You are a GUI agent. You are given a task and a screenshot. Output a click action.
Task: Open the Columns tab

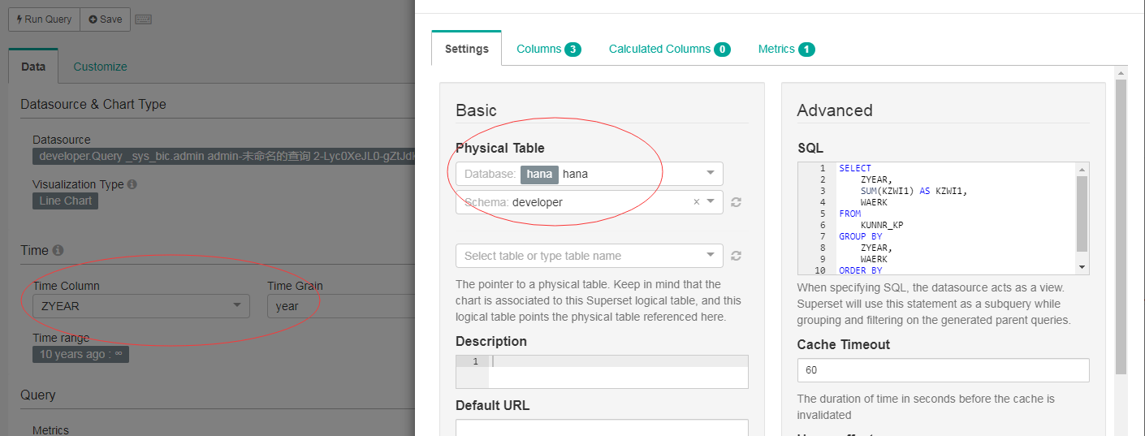549,49
